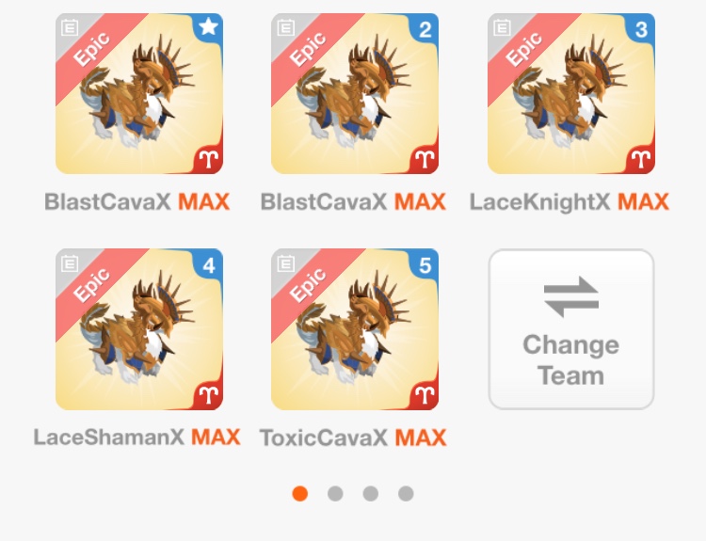Go to the first page dot
Screen dimensions: 706x541
pyautogui.click(x=300, y=493)
